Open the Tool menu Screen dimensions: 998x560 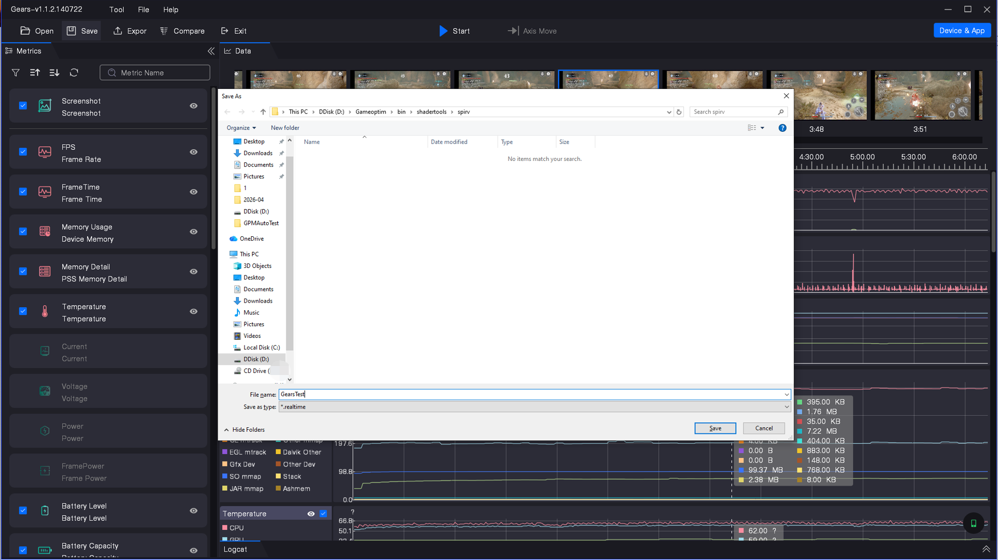coord(117,10)
